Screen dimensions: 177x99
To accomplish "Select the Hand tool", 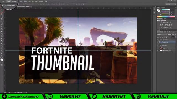I will click(x=2, y=53).
